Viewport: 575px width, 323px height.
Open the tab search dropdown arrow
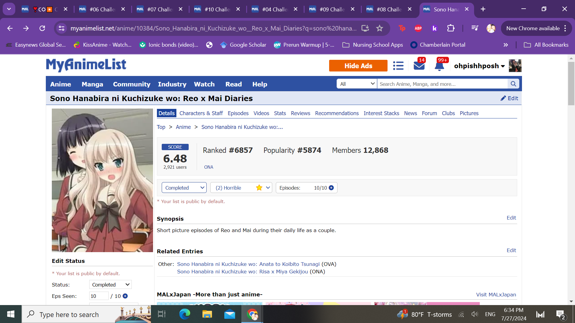(9, 9)
